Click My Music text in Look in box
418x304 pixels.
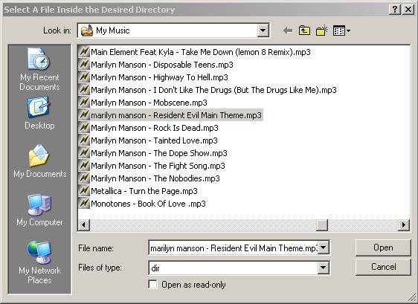point(113,30)
